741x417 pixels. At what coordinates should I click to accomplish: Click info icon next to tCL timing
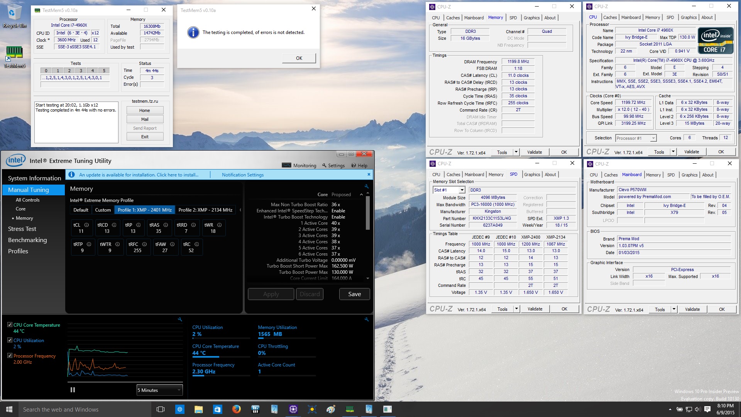point(86,225)
